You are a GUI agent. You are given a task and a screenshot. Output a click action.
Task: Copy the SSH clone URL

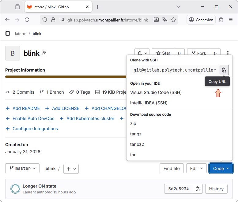point(224,70)
